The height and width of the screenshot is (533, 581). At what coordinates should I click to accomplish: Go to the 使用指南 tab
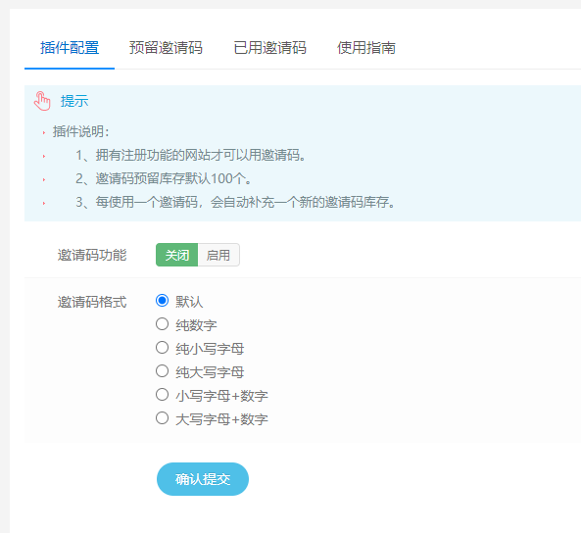coord(366,48)
